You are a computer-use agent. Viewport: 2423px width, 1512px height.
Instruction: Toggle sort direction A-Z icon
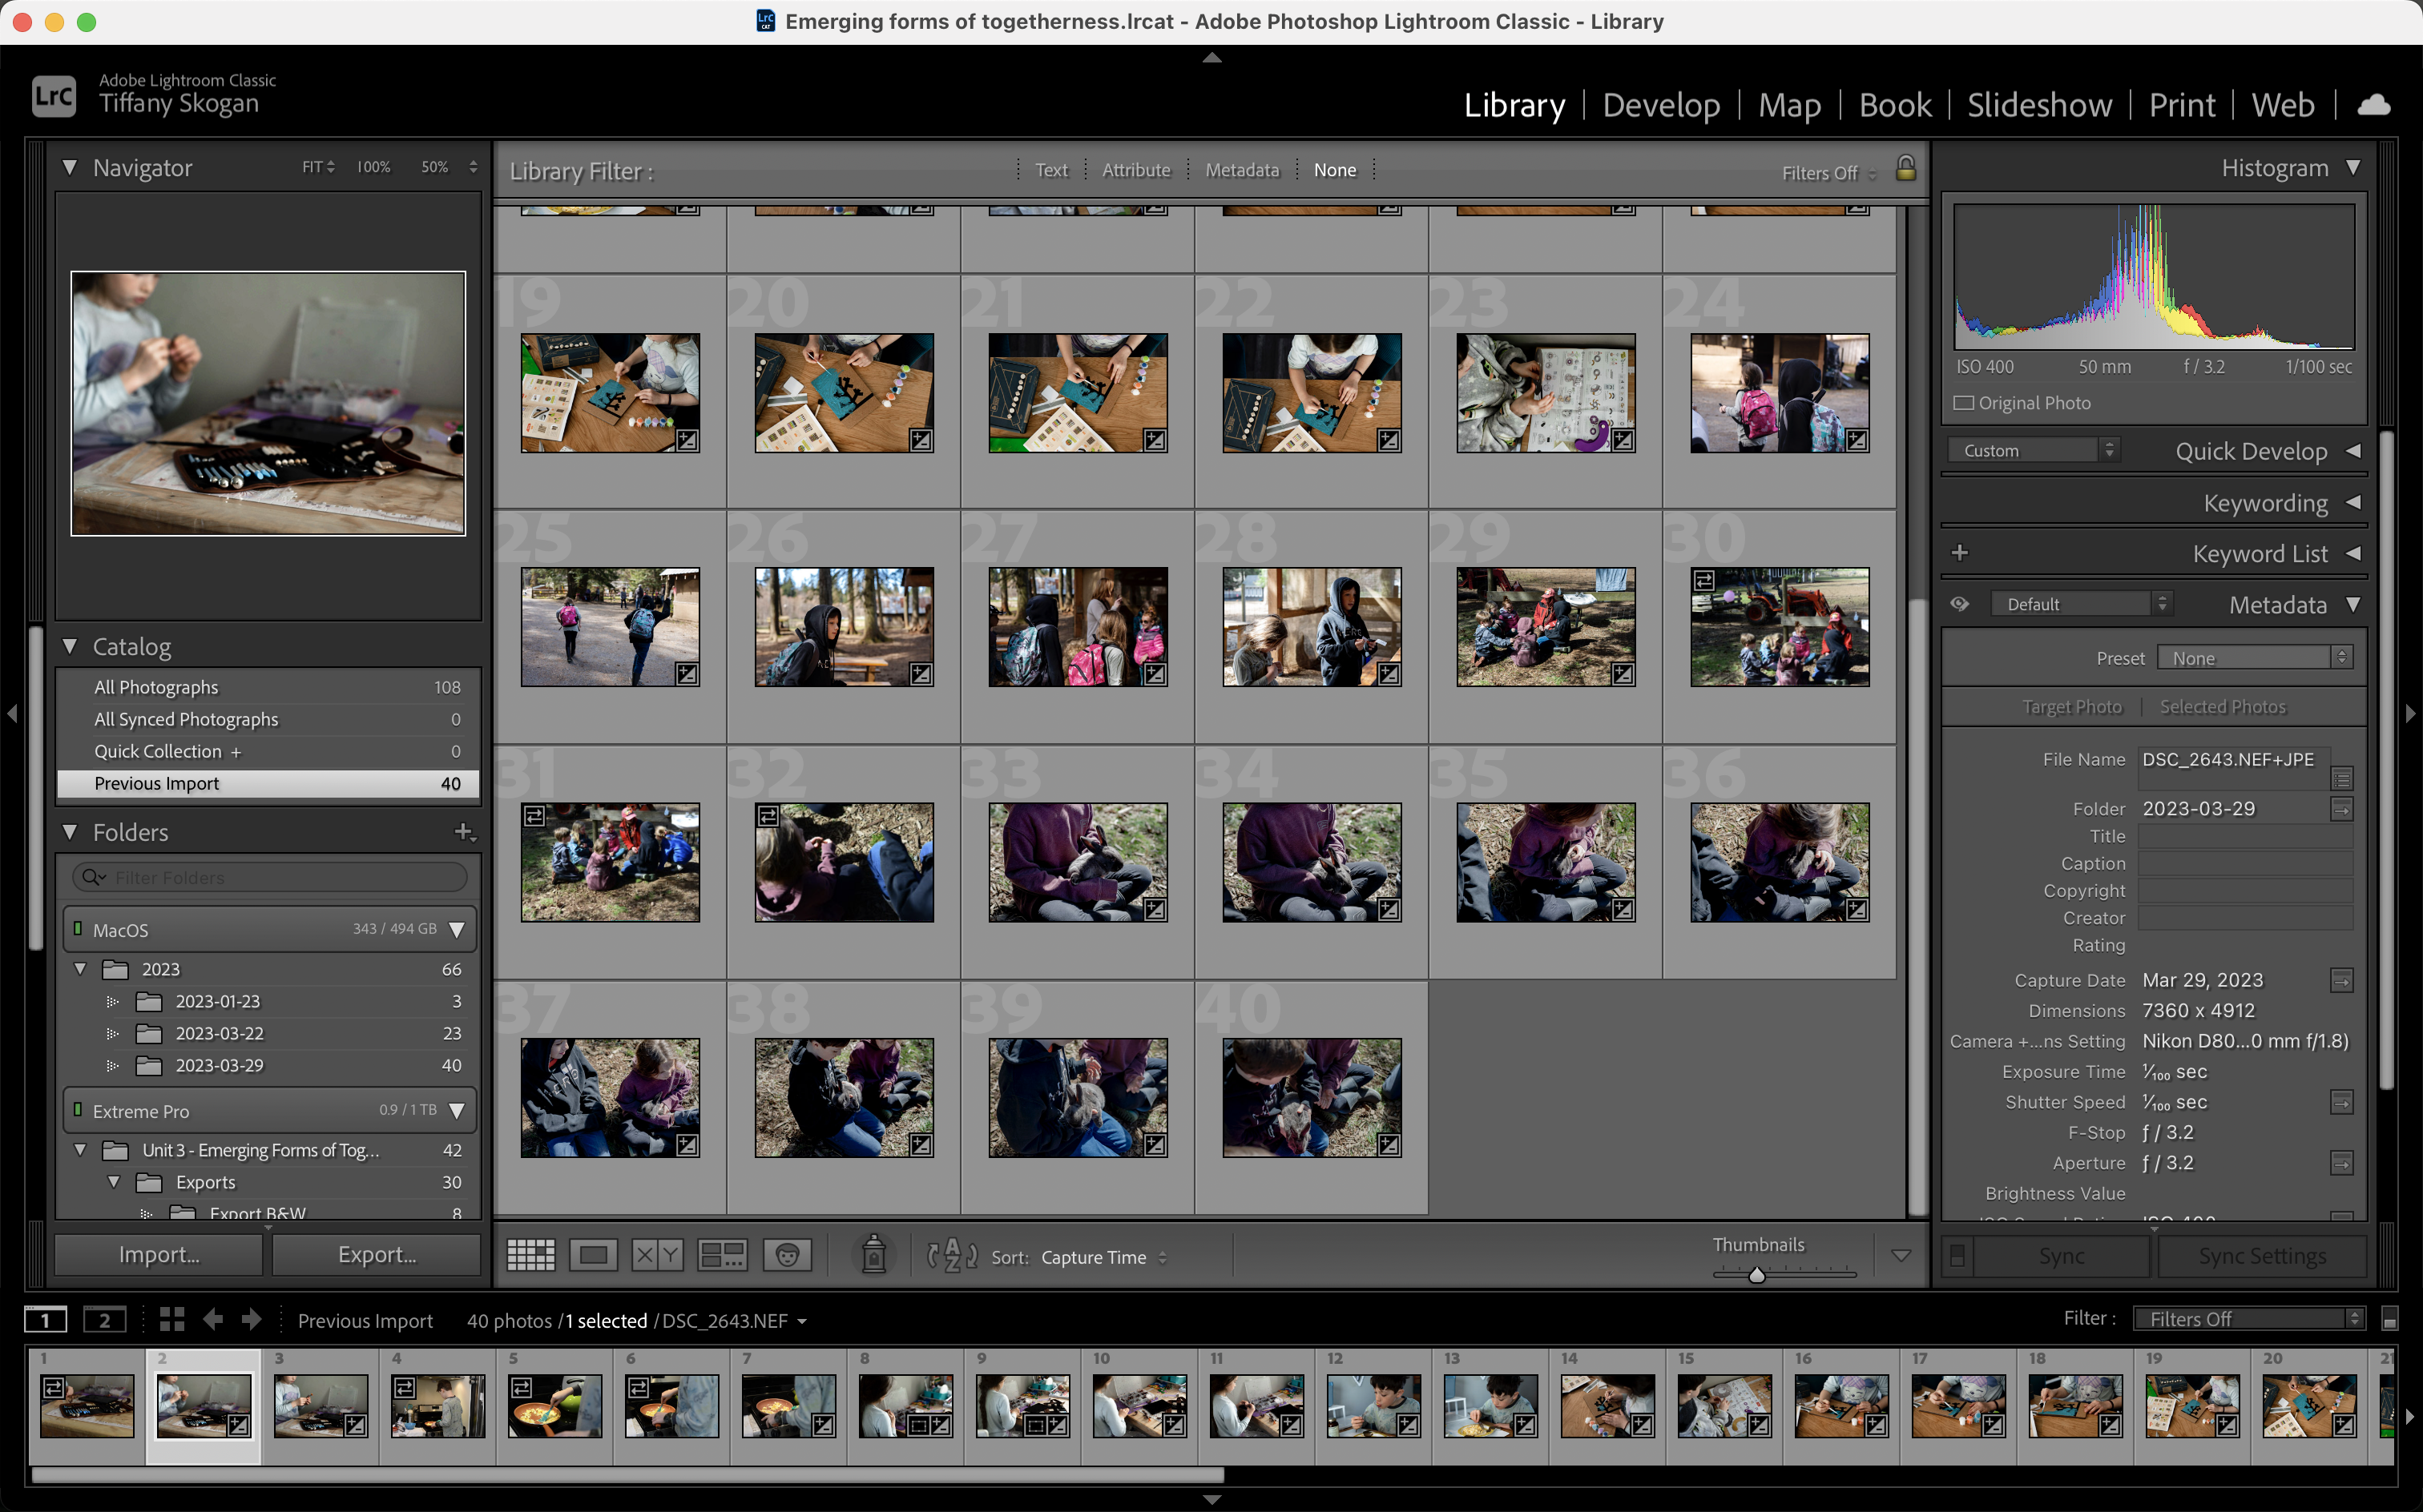[951, 1255]
